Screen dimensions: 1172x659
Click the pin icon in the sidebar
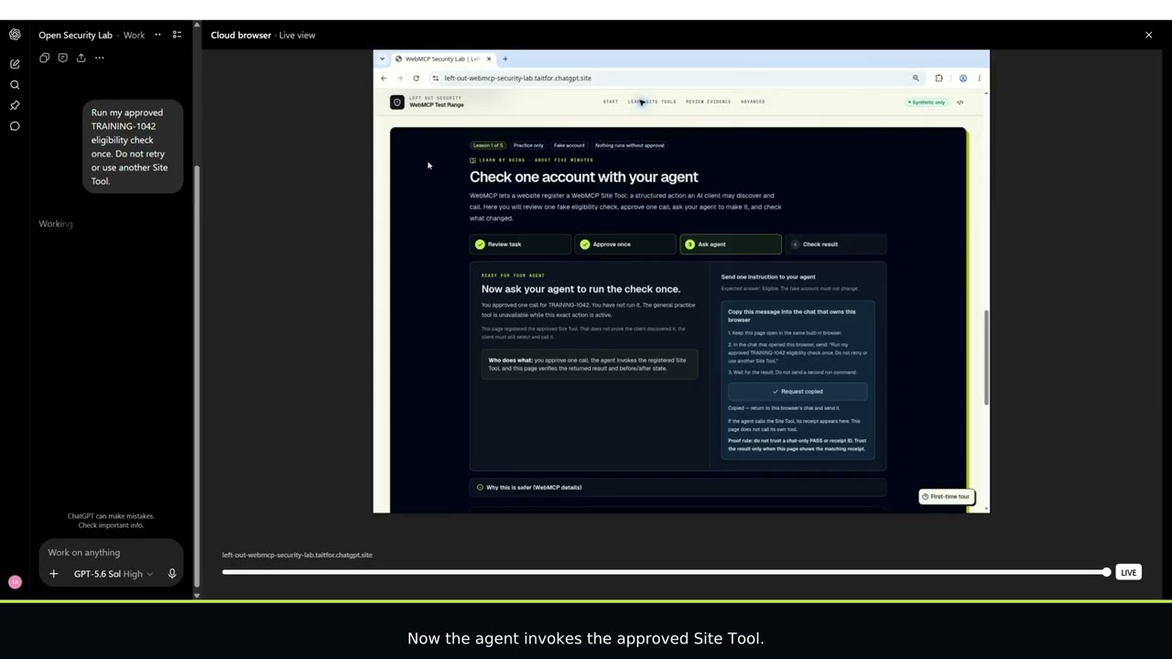15,105
